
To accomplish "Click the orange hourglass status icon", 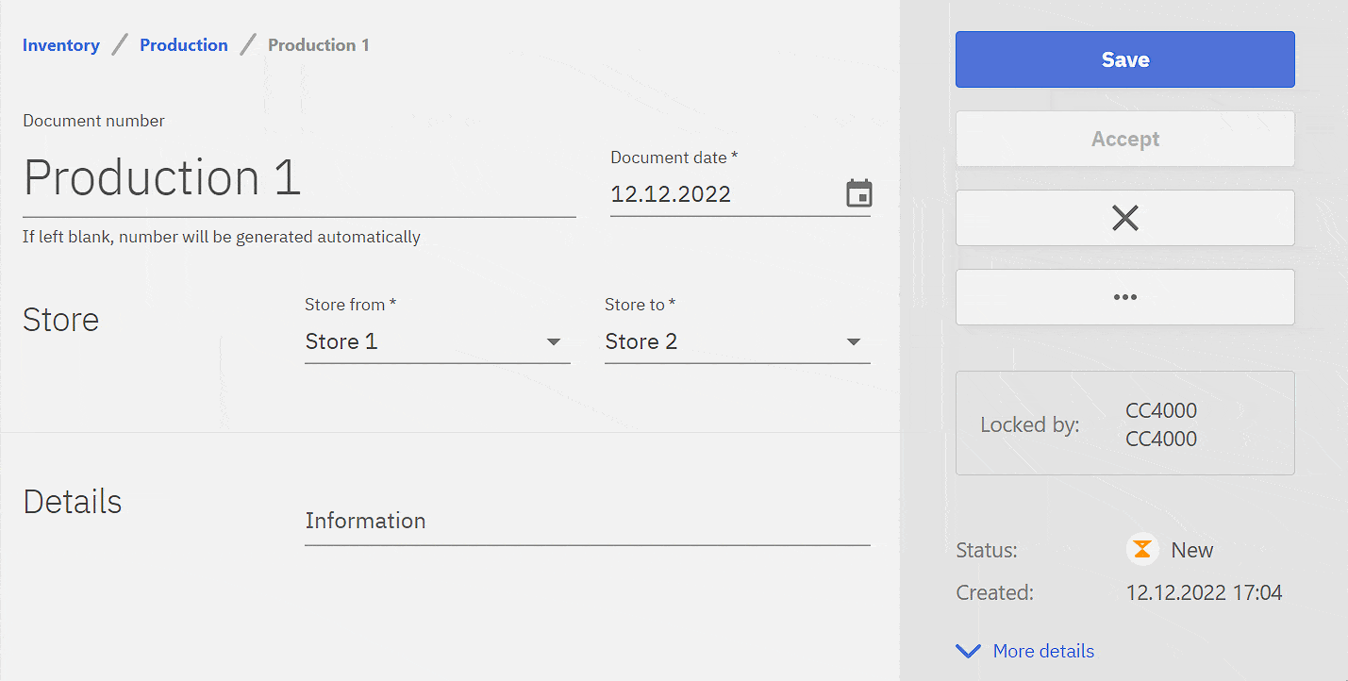I will pyautogui.click(x=1142, y=549).
